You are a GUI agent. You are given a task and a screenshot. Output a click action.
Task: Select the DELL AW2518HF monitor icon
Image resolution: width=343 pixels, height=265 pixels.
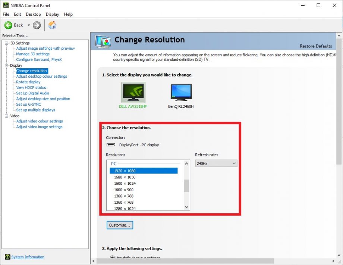coord(133,92)
